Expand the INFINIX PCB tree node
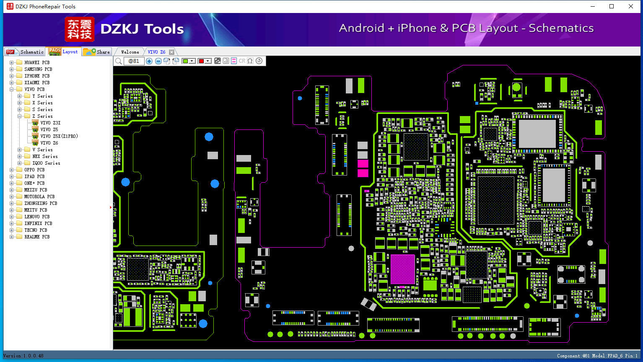 pyautogui.click(x=11, y=223)
